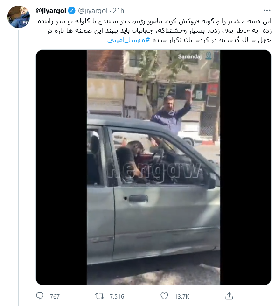This screenshot has width=279, height=306.
Task: Open the bold @jiyargol display name
Action: (51, 11)
